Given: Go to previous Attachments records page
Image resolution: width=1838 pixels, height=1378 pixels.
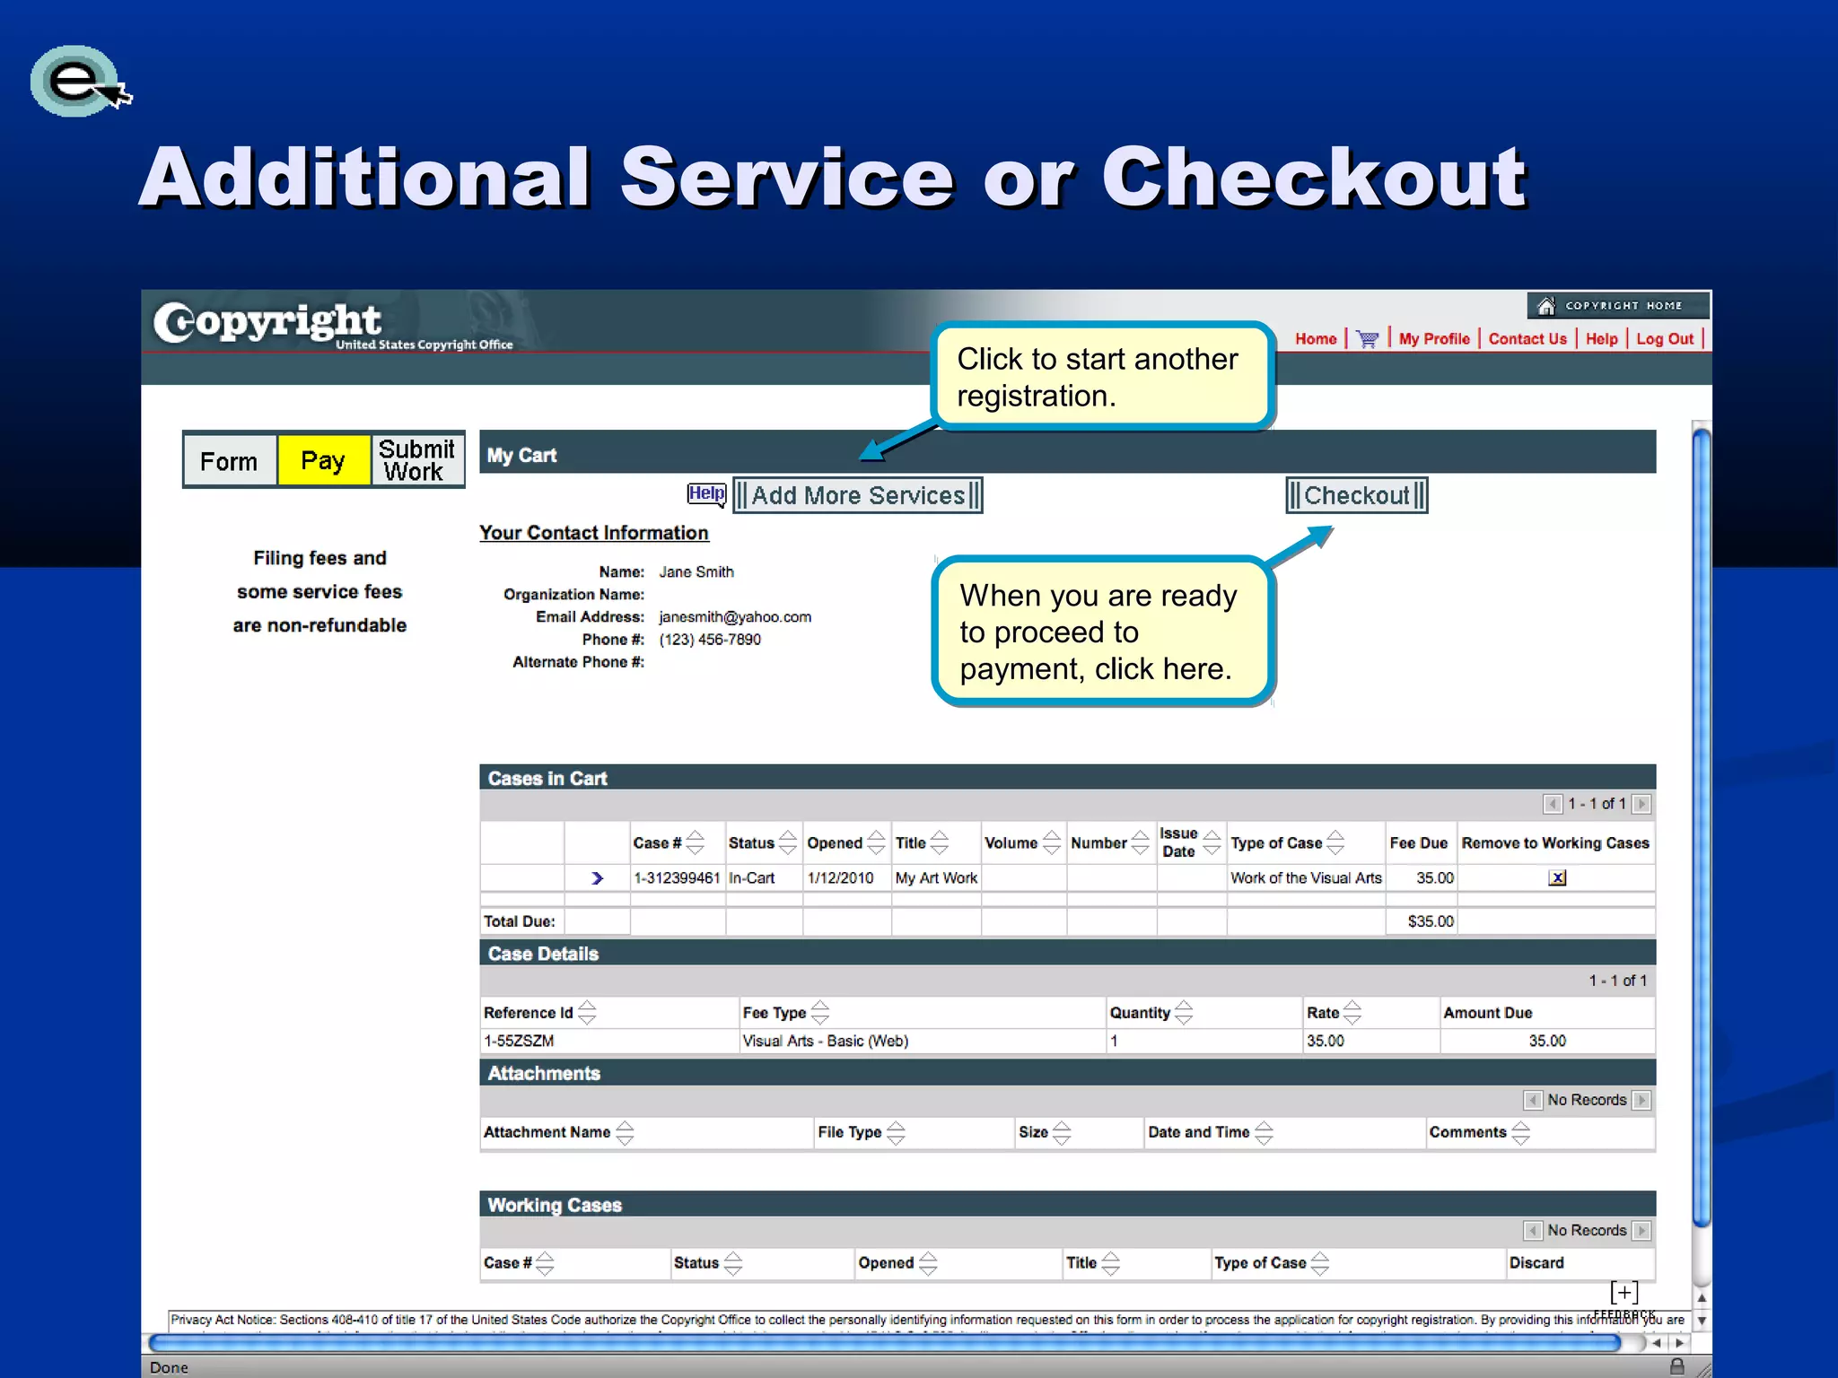Looking at the screenshot, I should 1533,1100.
